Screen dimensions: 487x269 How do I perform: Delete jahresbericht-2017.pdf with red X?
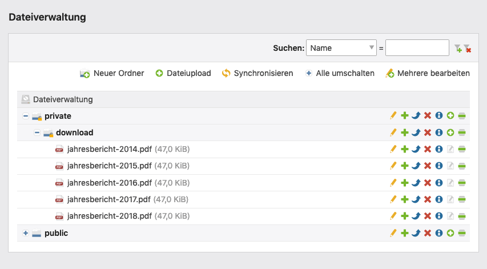coord(428,199)
